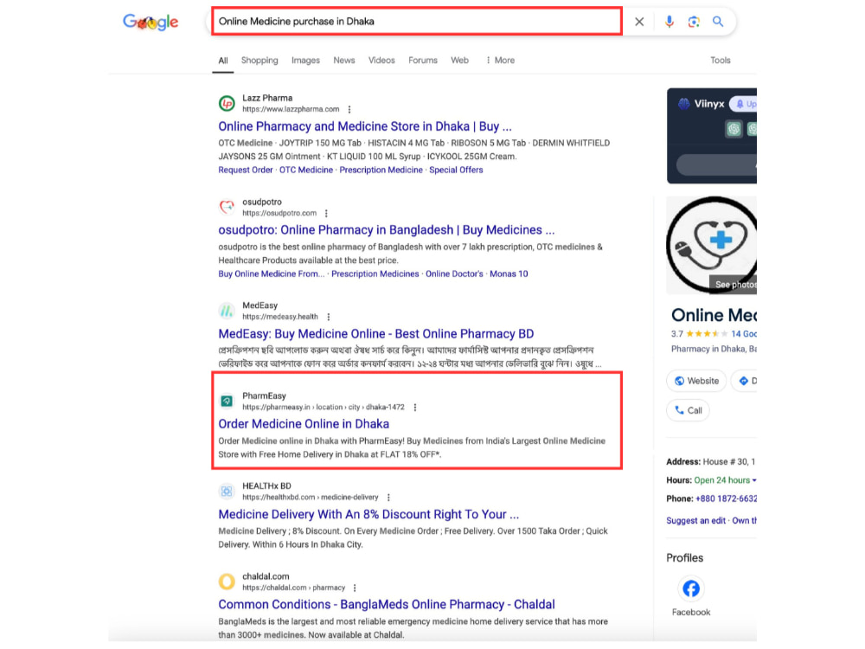Click the +880 phone number link
Image resolution: width=865 pixels, height=649 pixels.
click(726, 499)
